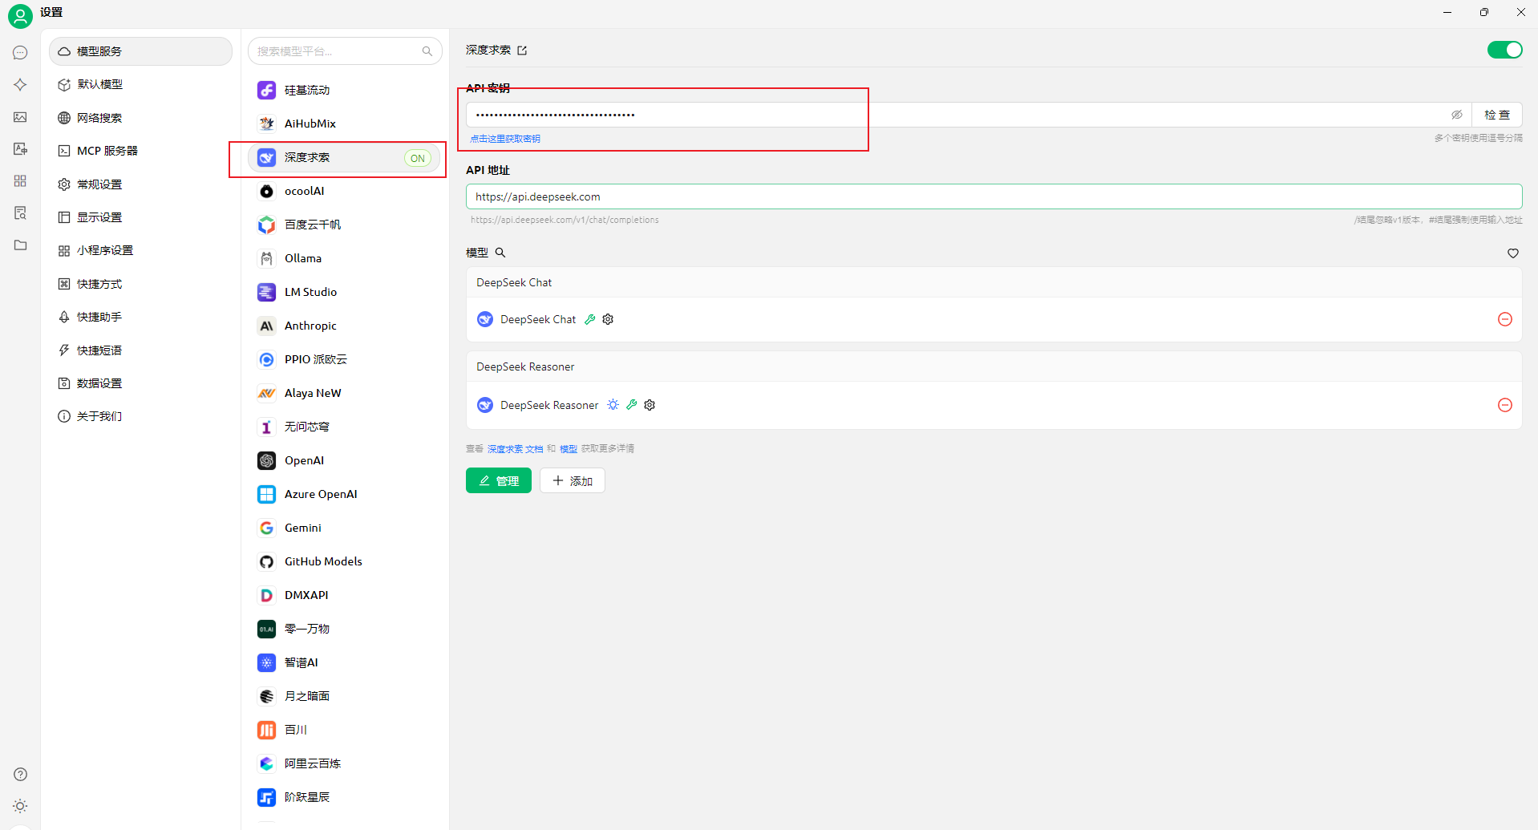The height and width of the screenshot is (830, 1538).
Task: Open settings gear for DeepSeek Reasoner model
Action: [650, 405]
